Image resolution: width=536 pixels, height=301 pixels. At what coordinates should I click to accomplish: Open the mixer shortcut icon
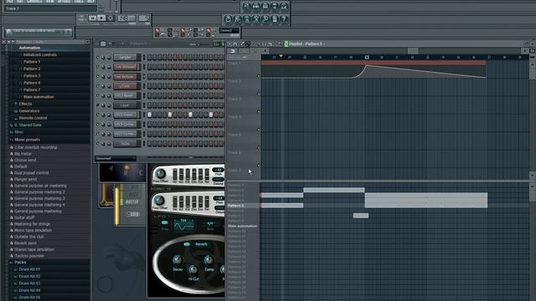pyautogui.click(x=284, y=6)
